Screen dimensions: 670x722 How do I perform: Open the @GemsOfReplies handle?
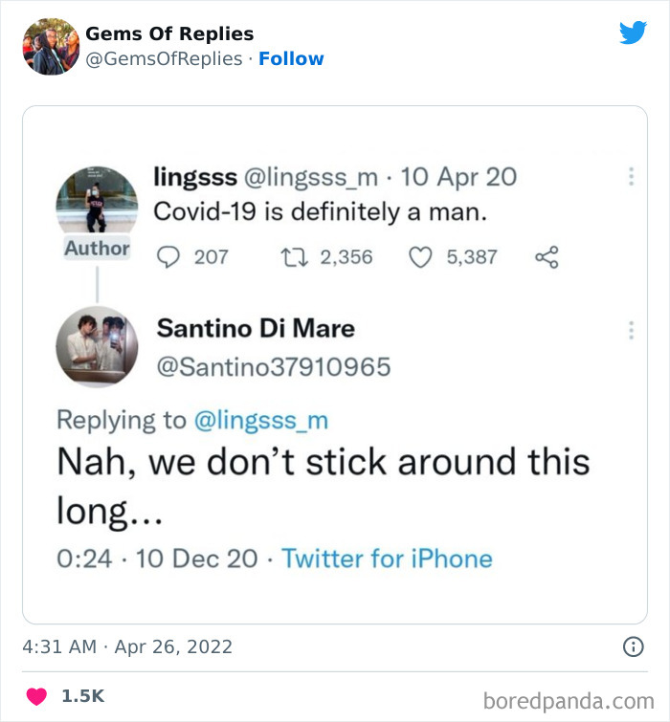point(164,59)
